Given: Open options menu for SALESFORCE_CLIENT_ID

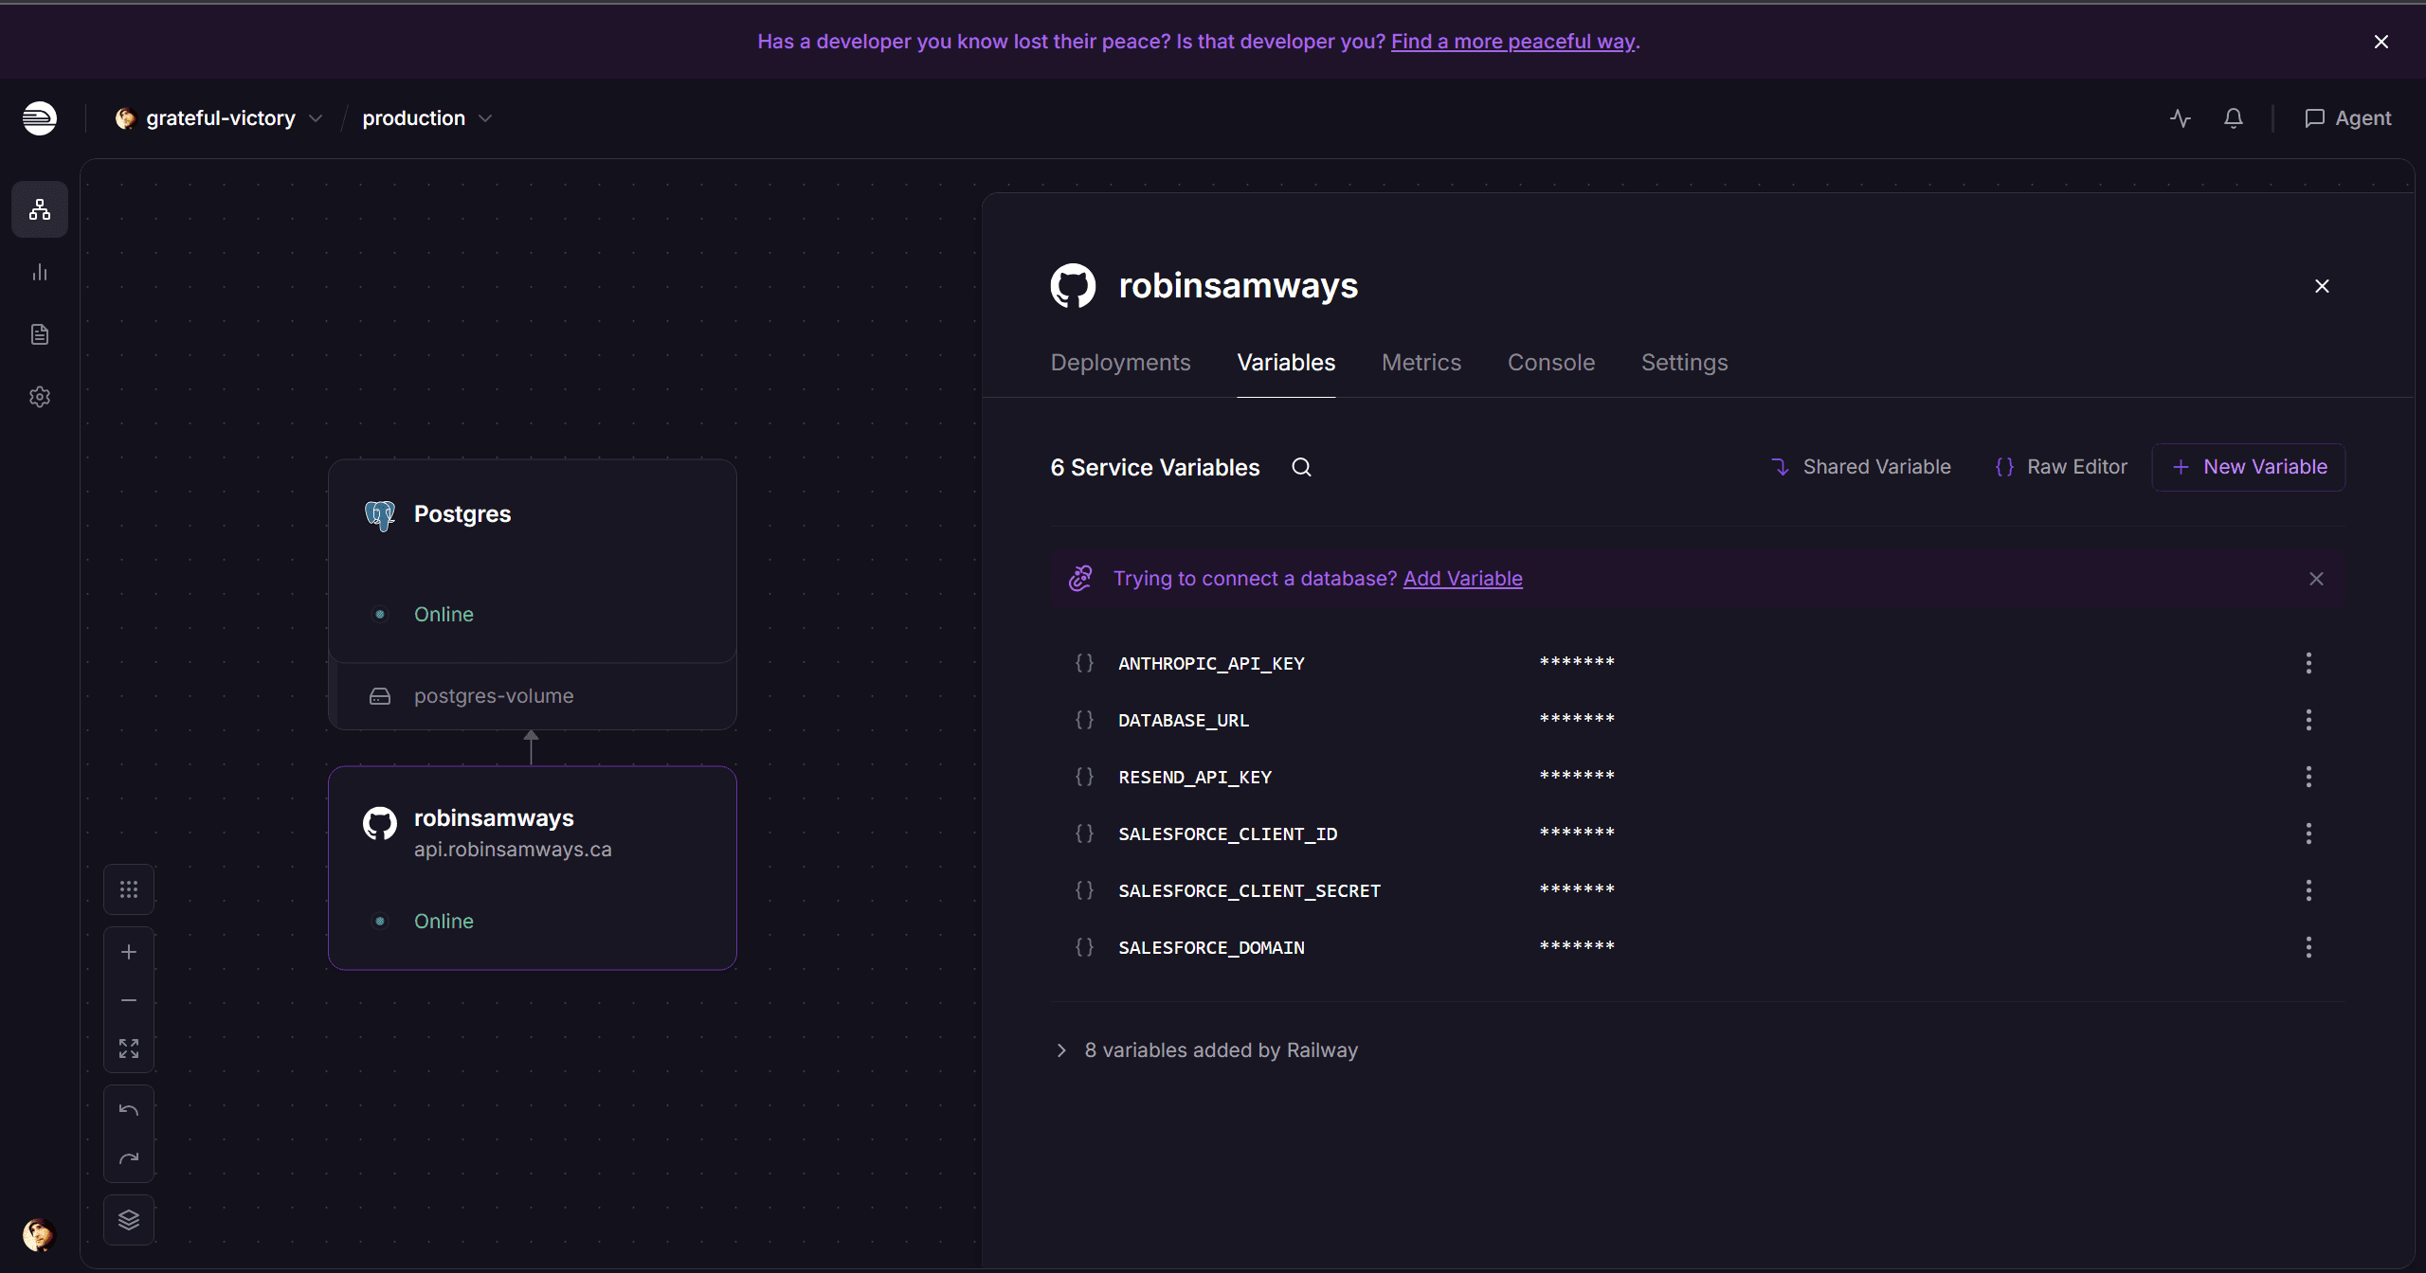Looking at the screenshot, I should [2308, 834].
